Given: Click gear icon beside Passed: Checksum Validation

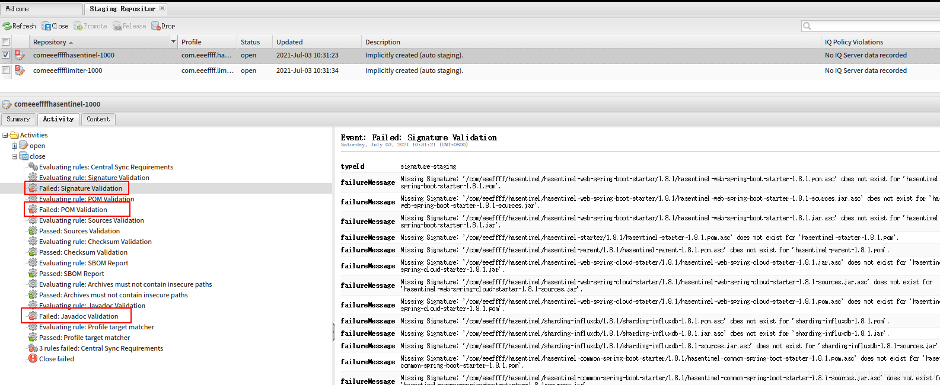Looking at the screenshot, I should pos(33,252).
